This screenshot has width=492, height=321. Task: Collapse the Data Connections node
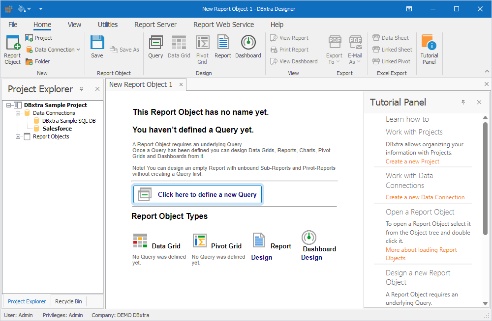point(17,112)
